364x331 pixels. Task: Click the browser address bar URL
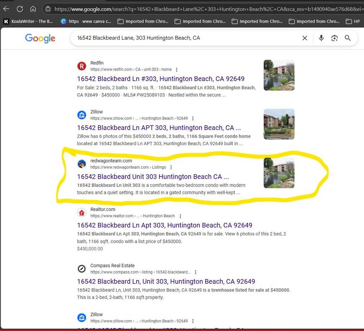click(209, 9)
